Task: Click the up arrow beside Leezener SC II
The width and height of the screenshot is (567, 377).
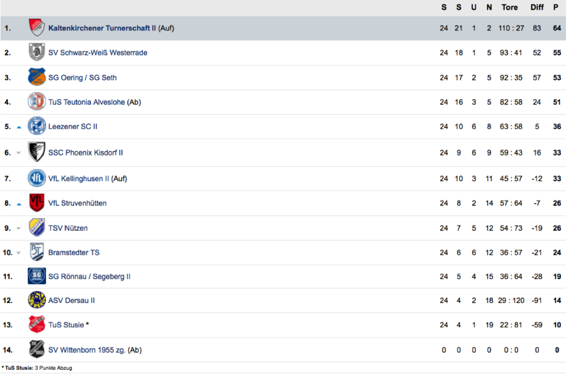Action: click(x=19, y=127)
